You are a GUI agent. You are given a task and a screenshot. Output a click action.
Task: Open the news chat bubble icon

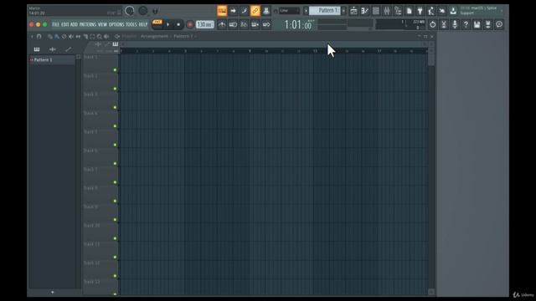499,24
